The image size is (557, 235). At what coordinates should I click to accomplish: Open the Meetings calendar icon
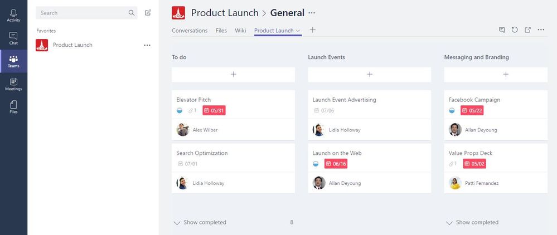point(13,85)
